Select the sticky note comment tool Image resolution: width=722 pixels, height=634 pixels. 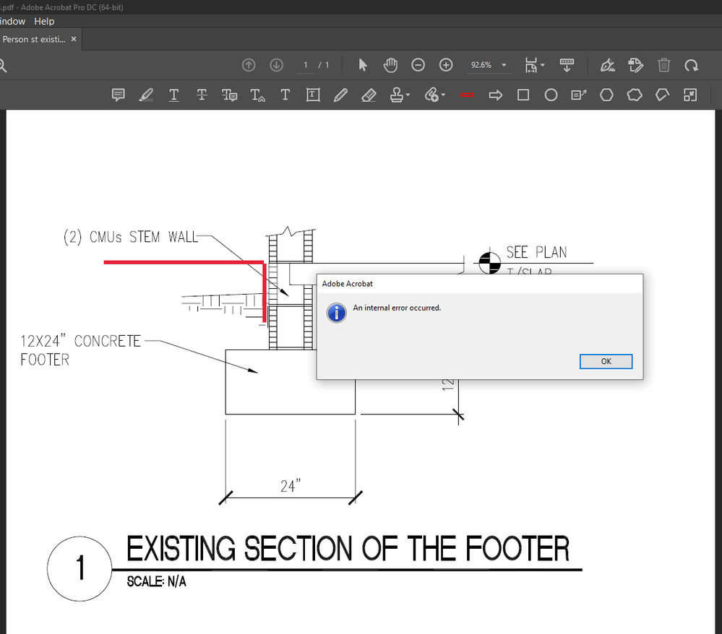[118, 95]
